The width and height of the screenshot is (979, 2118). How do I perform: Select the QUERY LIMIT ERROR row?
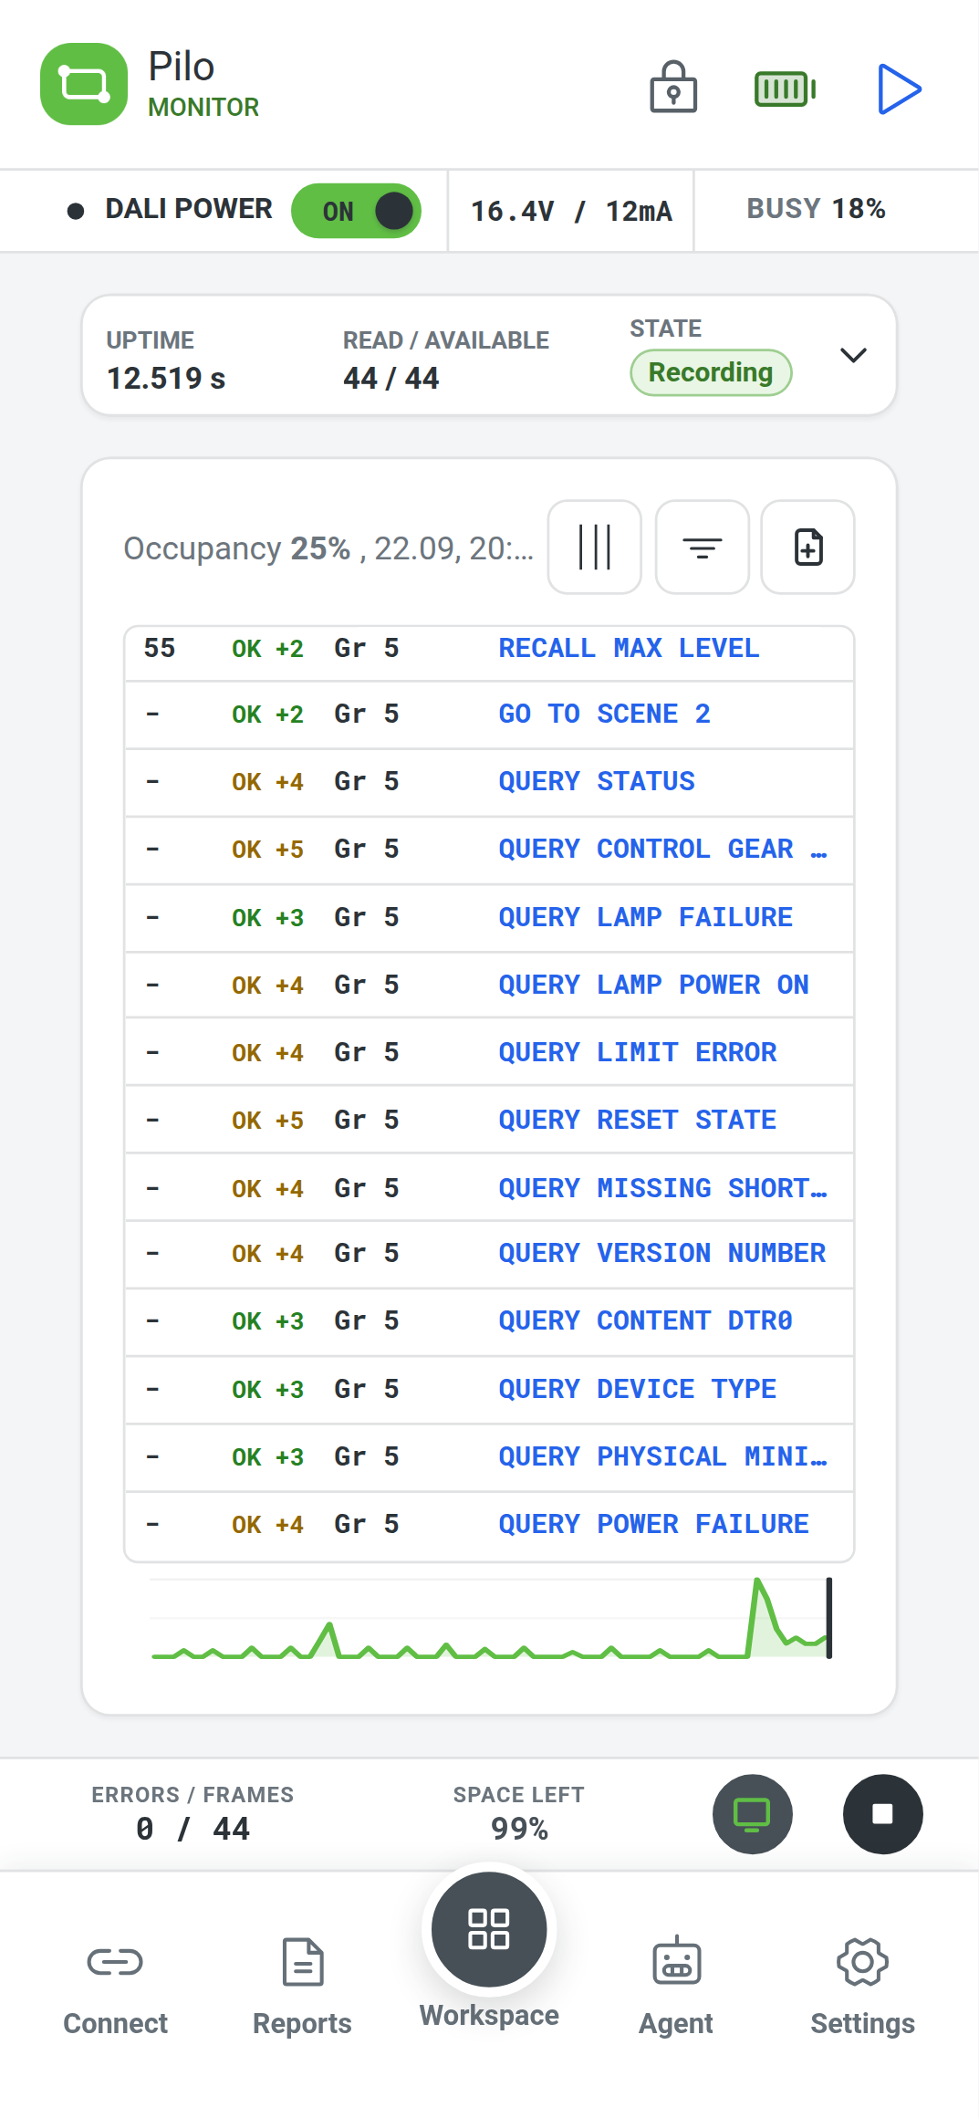coord(489,1053)
